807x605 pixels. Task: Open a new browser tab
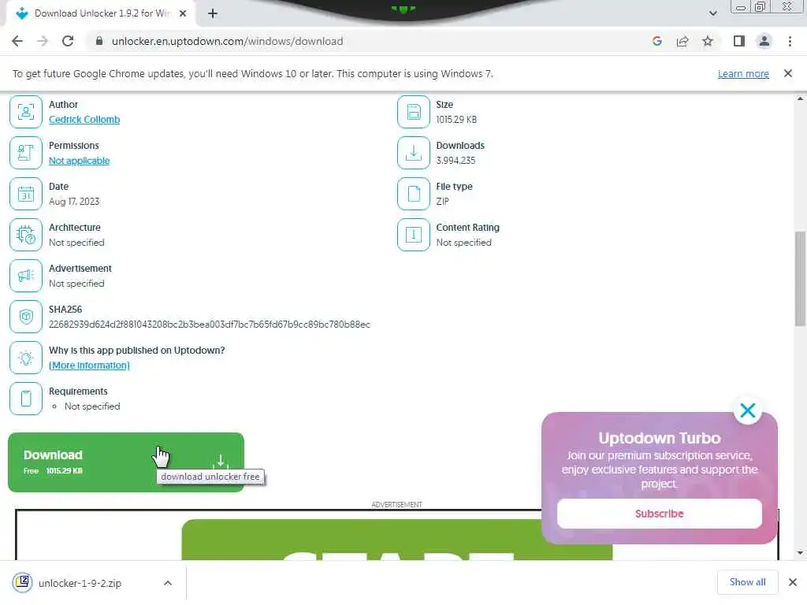(x=213, y=13)
